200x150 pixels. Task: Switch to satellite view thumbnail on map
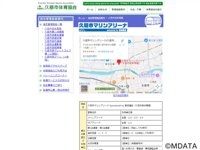coord(84,88)
